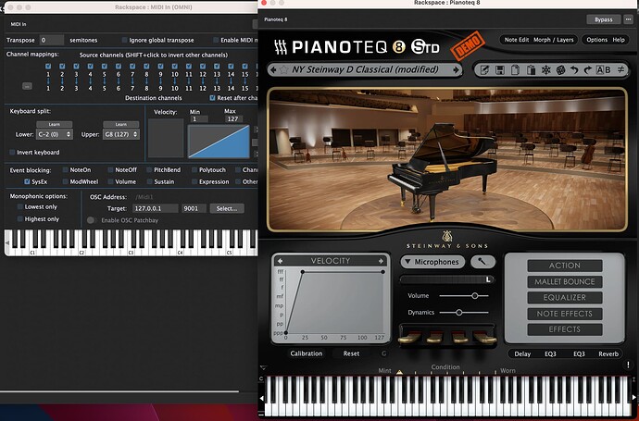Click the OSC target Select... button
This screenshot has height=421, width=639.
[x=227, y=208]
